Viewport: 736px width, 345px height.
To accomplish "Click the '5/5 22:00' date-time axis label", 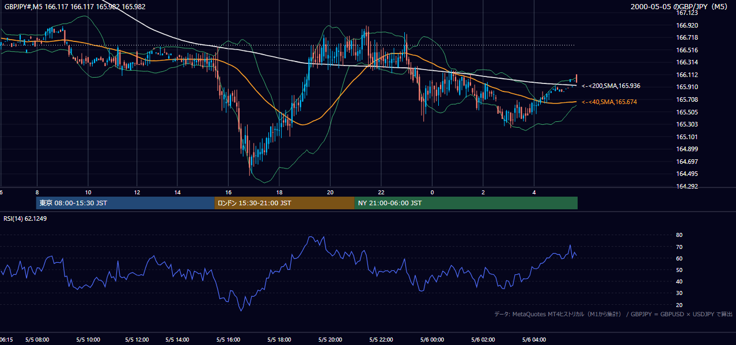I will [x=381, y=339].
